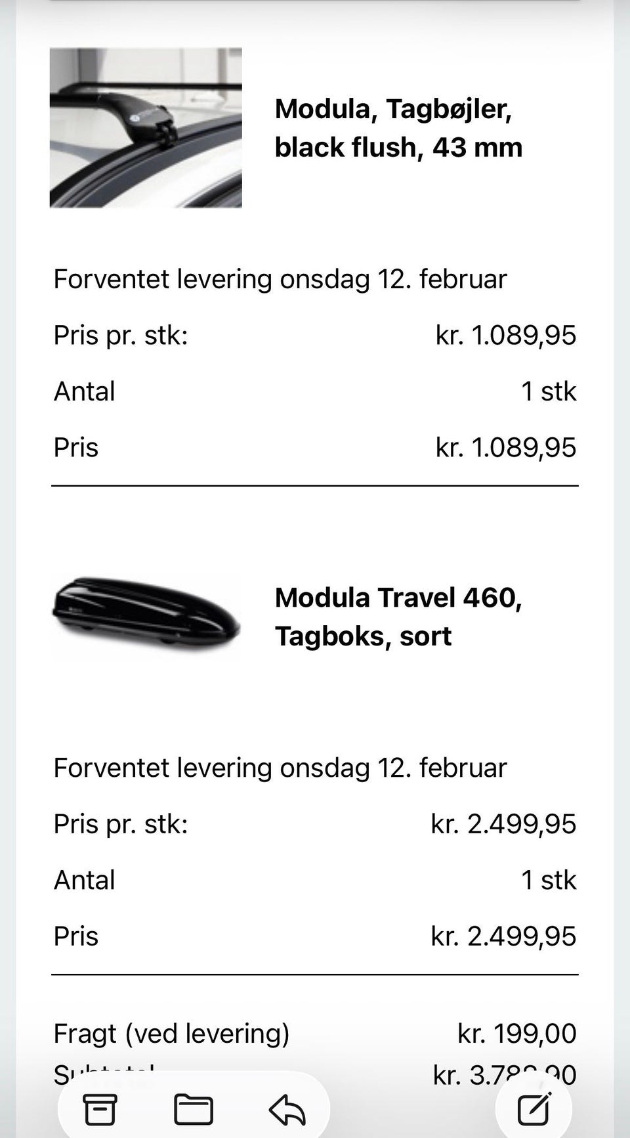The height and width of the screenshot is (1138, 630).
Task: Tap the Antal label under Travel 460
Action: (x=84, y=880)
